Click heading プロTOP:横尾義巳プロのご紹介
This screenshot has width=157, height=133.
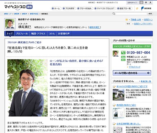[24, 42]
